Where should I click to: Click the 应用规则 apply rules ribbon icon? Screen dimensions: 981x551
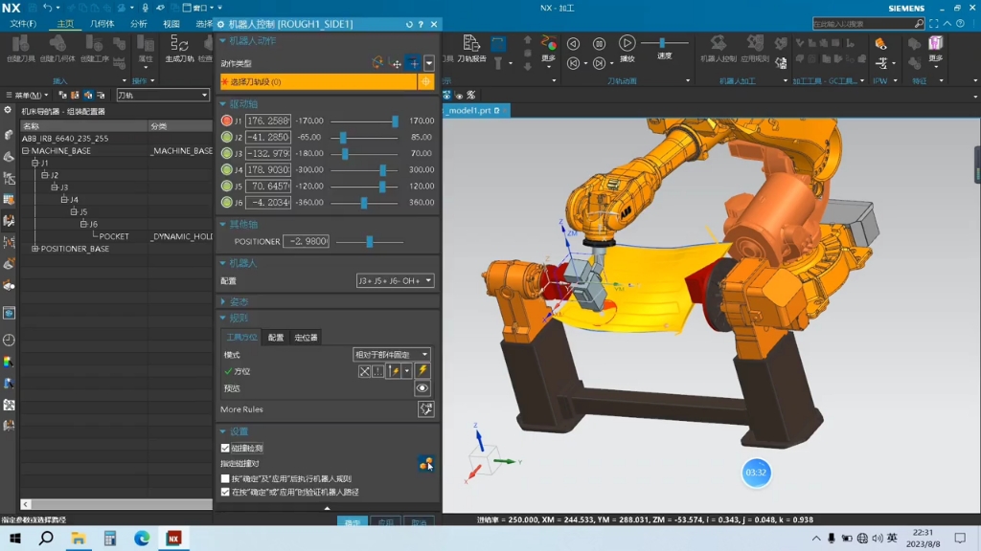point(755,49)
